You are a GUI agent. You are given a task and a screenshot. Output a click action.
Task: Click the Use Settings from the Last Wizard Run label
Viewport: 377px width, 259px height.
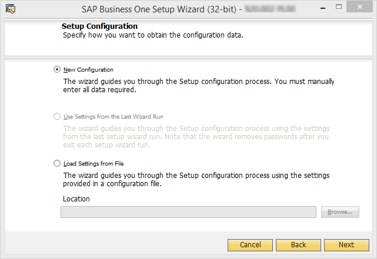(x=114, y=117)
